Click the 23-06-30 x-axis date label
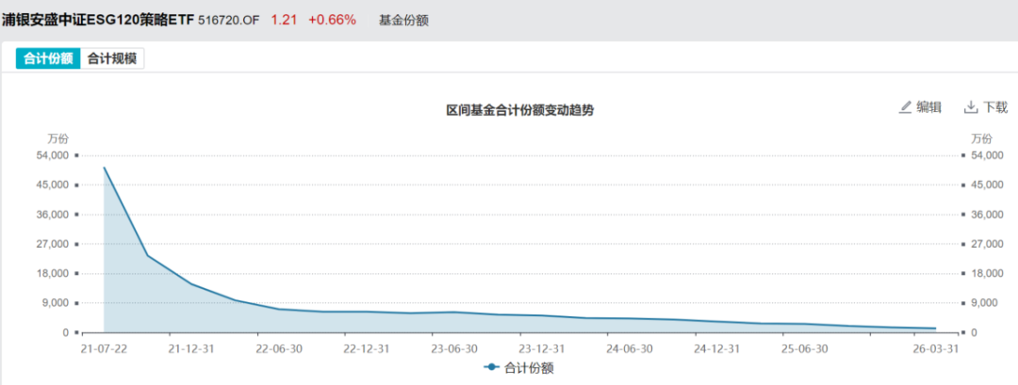The width and height of the screenshot is (1018, 385). 454,348
